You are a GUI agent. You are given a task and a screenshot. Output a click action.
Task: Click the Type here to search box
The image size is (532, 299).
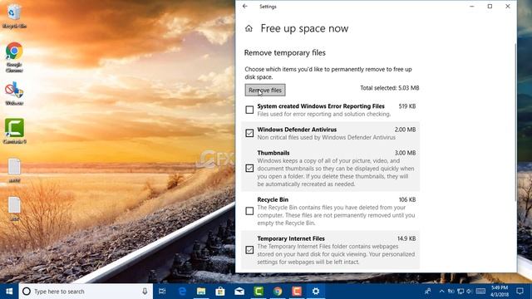85,292
